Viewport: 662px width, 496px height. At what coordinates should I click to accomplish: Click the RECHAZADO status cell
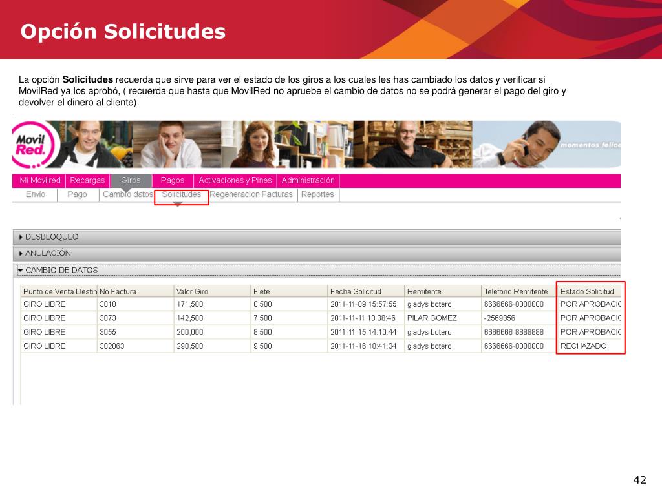(590, 346)
